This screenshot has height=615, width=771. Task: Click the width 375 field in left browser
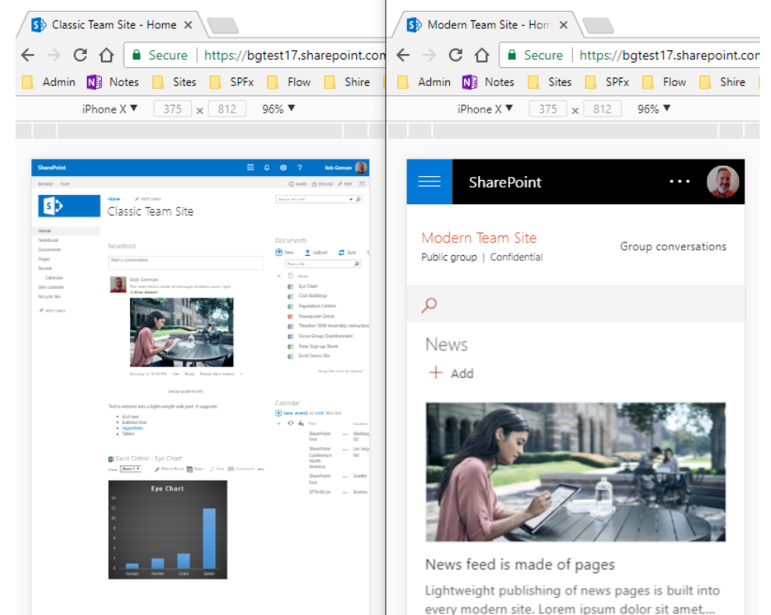(172, 109)
